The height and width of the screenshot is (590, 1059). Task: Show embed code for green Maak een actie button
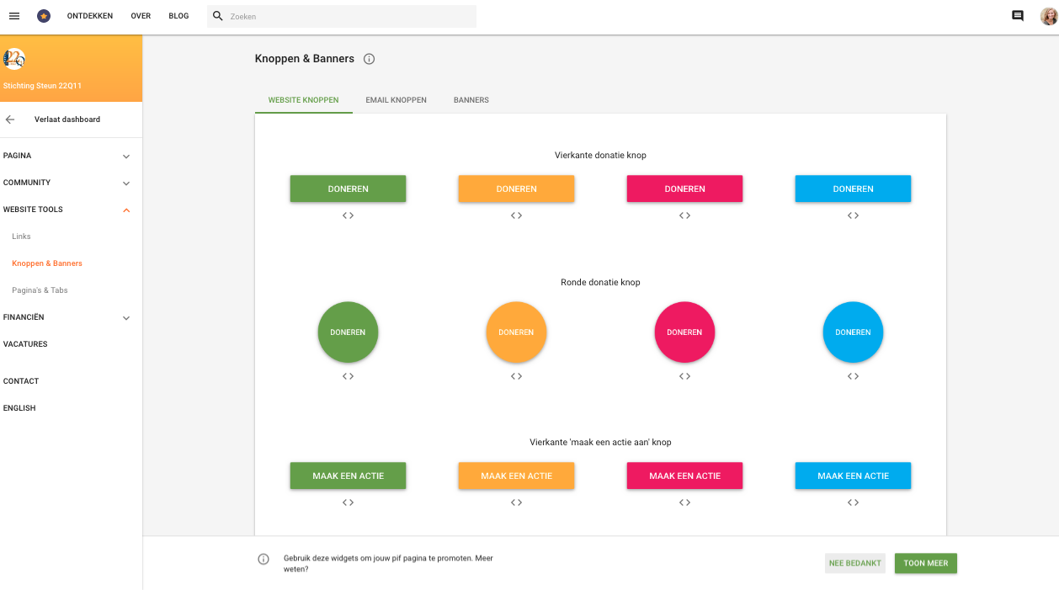[x=348, y=502]
